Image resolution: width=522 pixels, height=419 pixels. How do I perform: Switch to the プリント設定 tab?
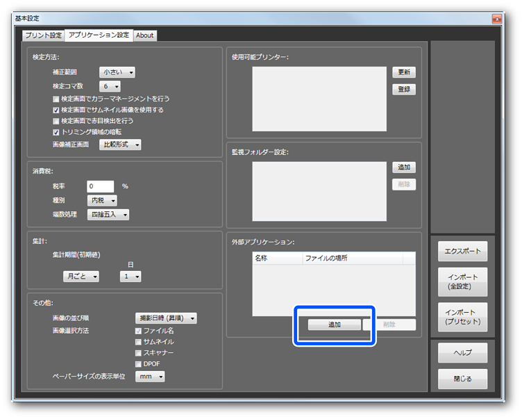[43, 35]
